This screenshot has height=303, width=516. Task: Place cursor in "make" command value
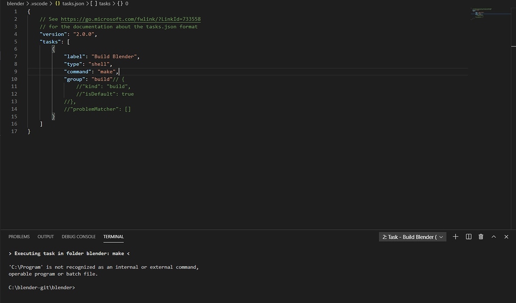(106, 72)
